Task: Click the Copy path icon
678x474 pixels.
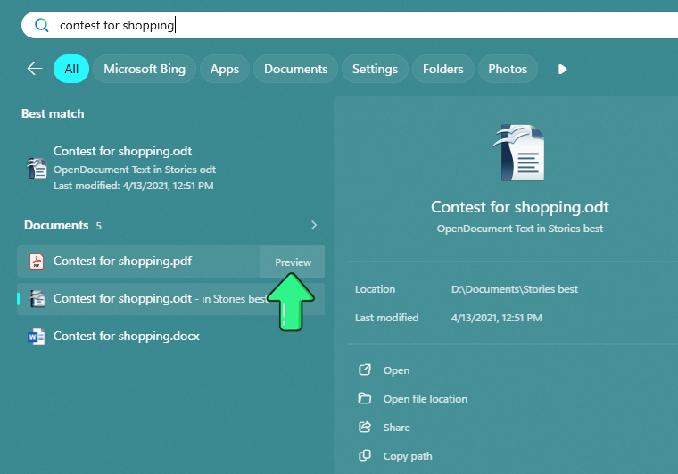Action: [x=365, y=455]
